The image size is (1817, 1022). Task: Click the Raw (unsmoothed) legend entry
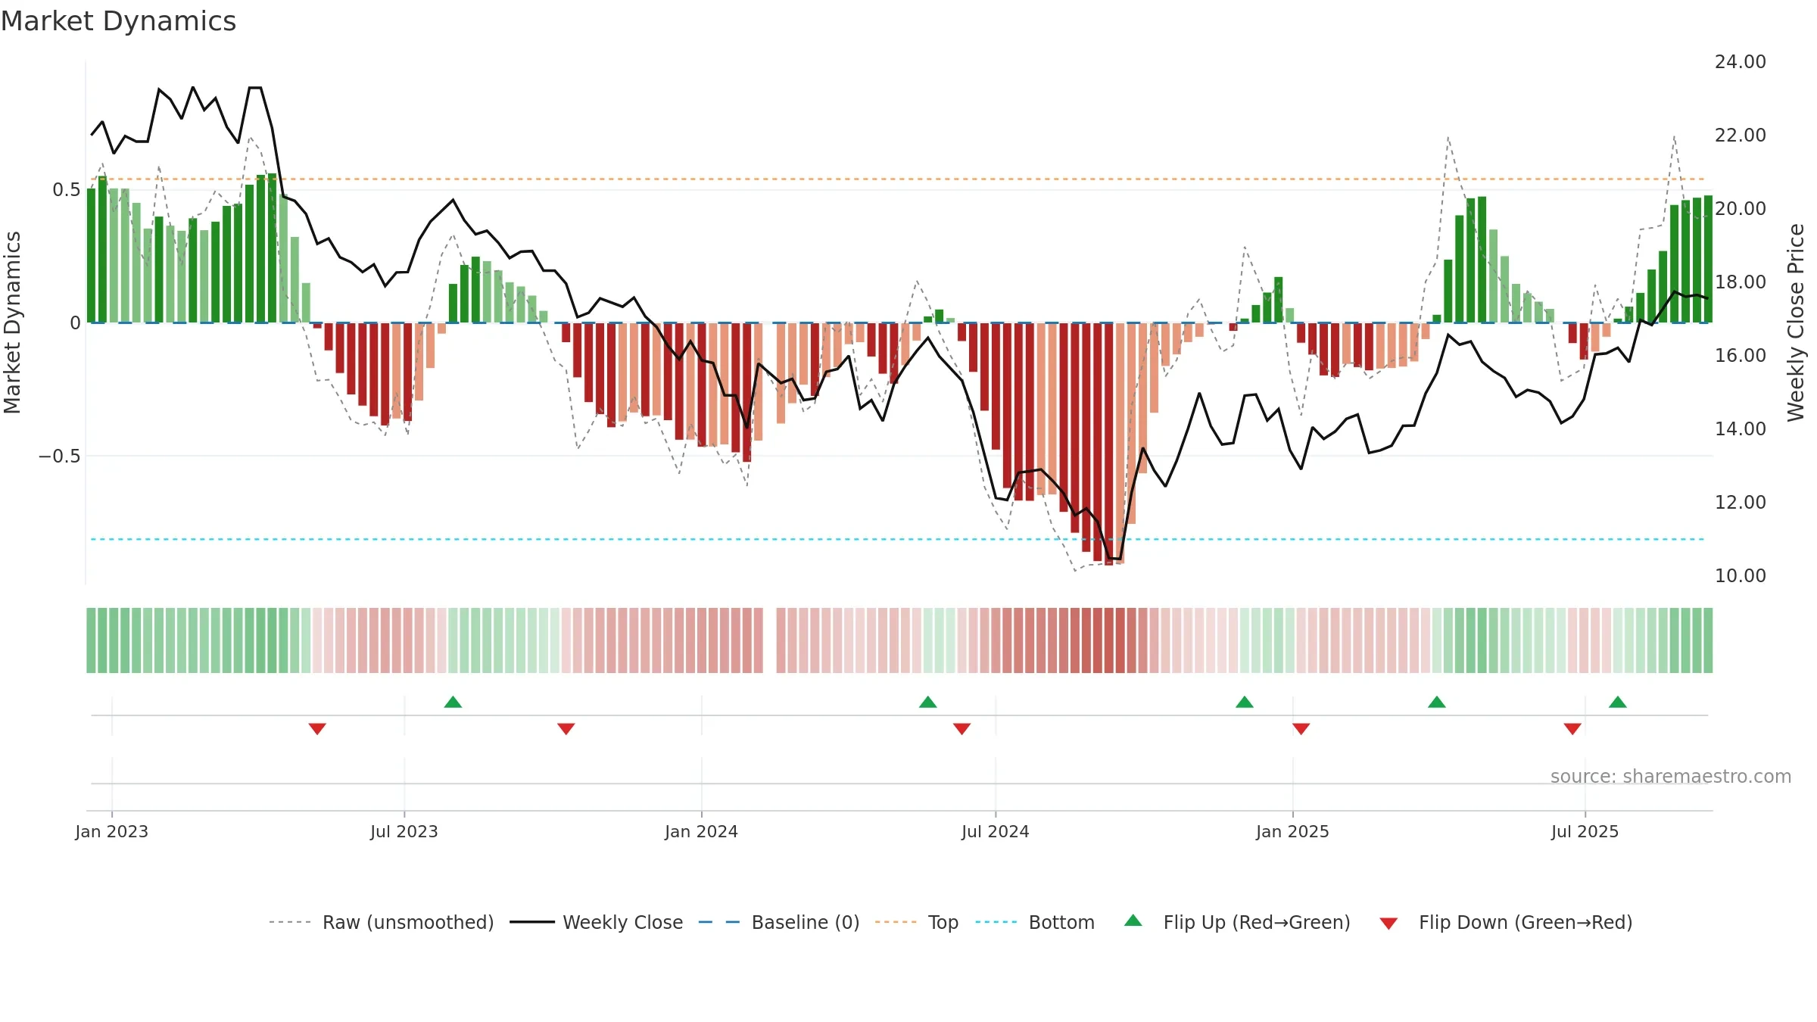(x=381, y=922)
